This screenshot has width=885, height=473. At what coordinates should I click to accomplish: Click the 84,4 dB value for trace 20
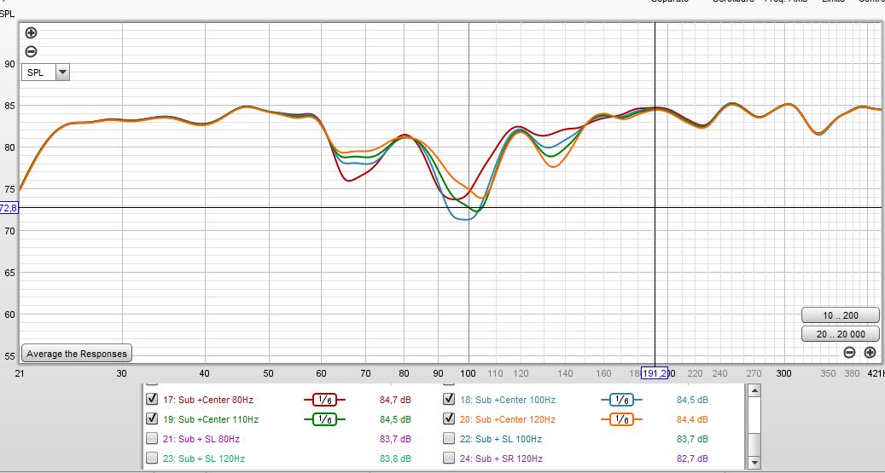pyautogui.click(x=692, y=419)
